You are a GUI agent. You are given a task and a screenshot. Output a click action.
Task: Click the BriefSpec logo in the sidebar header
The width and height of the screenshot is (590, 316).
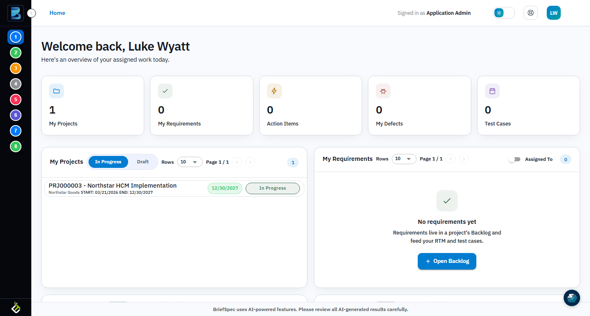16,13
